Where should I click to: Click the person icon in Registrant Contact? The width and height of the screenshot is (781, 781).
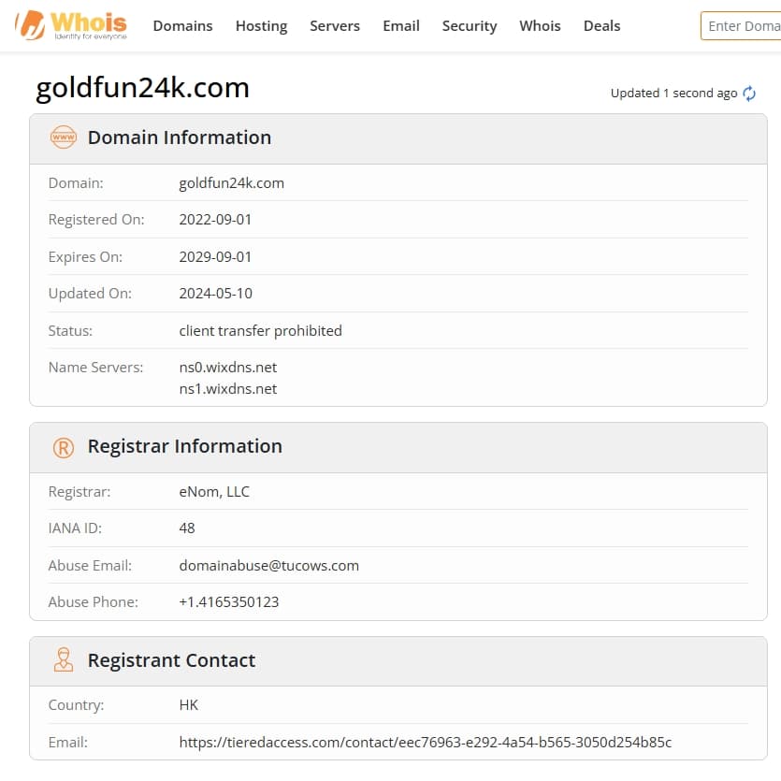pos(64,659)
